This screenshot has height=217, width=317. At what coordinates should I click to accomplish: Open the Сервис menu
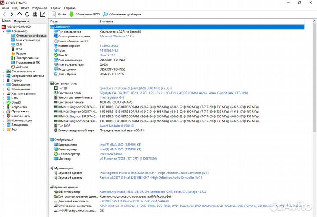click(x=56, y=8)
